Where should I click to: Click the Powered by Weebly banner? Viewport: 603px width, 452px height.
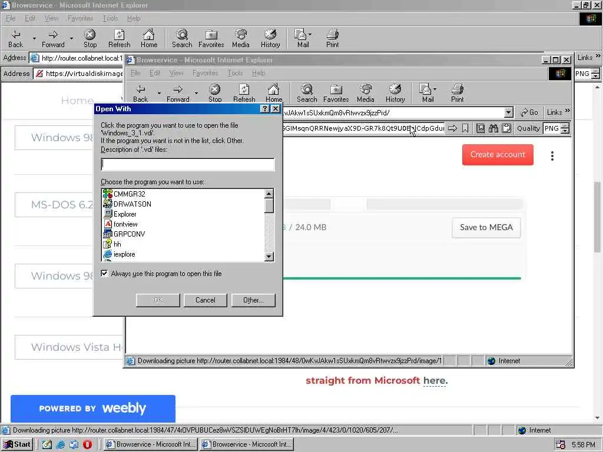(x=93, y=408)
